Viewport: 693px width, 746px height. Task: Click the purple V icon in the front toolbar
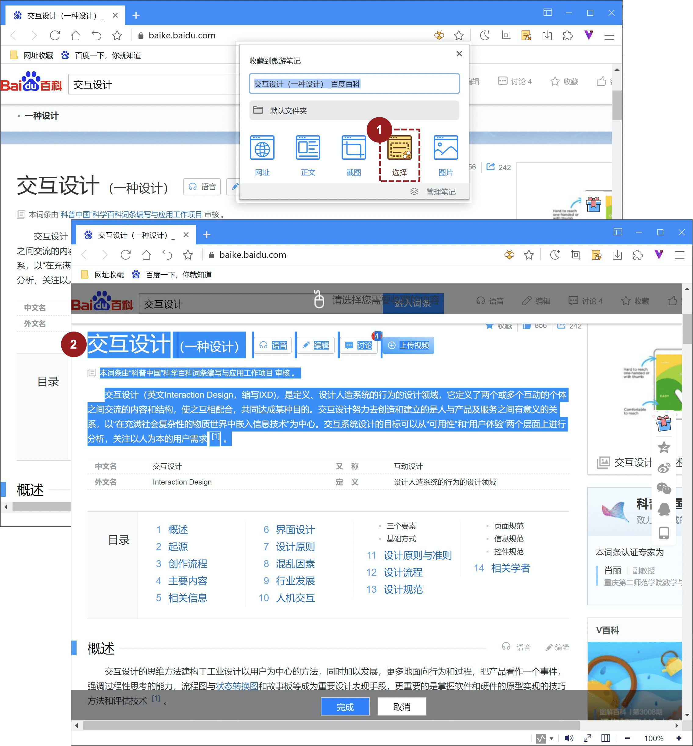coord(659,255)
